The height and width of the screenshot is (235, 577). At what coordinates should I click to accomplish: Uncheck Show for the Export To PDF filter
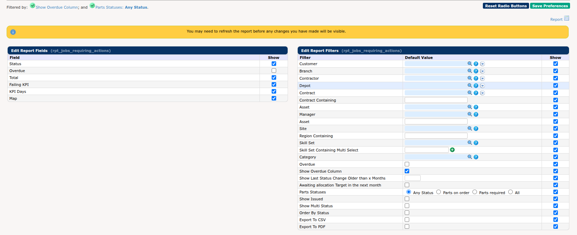pyautogui.click(x=555, y=227)
